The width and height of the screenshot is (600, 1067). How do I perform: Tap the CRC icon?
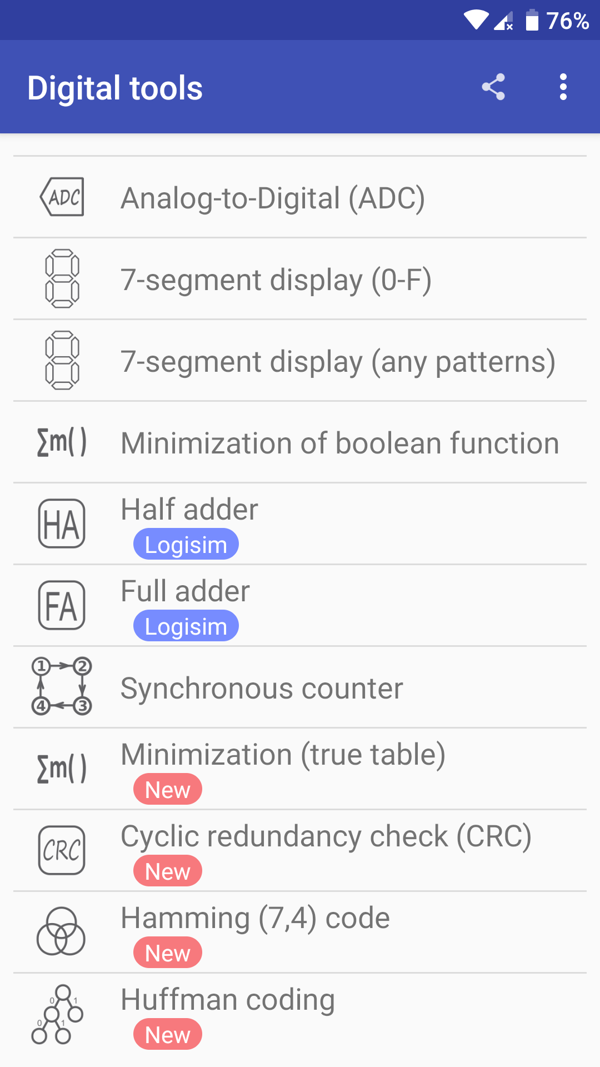click(x=62, y=850)
